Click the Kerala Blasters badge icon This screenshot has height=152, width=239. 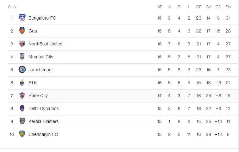tap(22, 121)
